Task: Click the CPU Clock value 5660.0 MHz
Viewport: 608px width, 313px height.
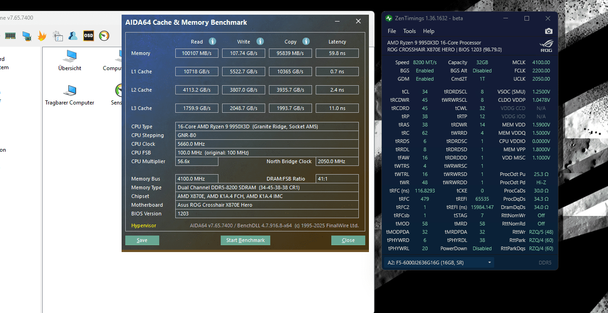Action: tap(268, 144)
